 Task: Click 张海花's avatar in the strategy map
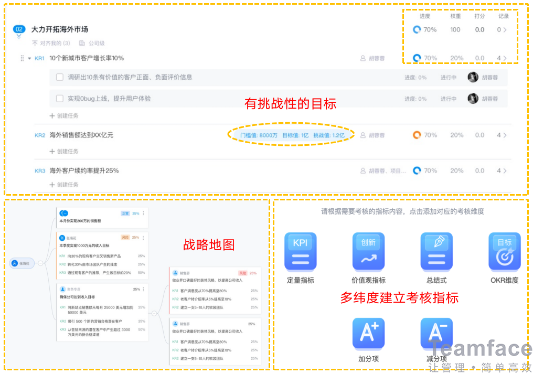(15, 263)
